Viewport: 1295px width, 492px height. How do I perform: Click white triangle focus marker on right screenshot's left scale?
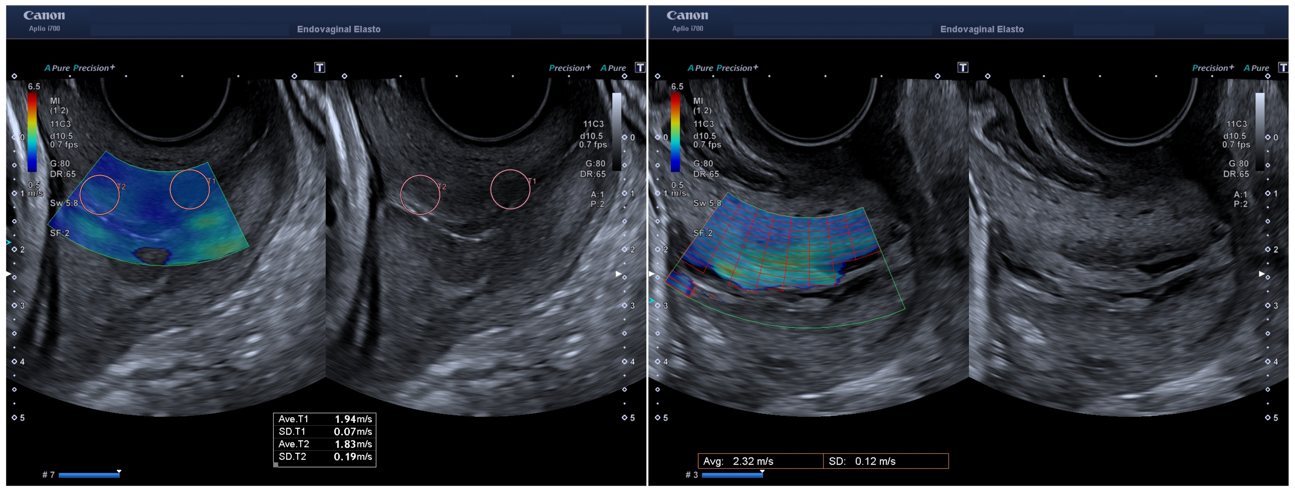coord(651,274)
